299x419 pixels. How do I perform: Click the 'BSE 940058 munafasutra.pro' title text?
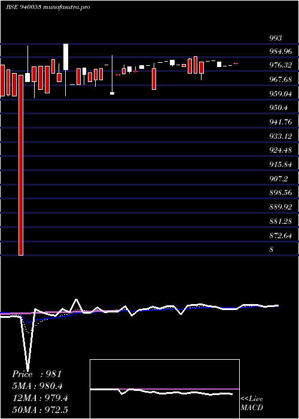click(x=48, y=7)
